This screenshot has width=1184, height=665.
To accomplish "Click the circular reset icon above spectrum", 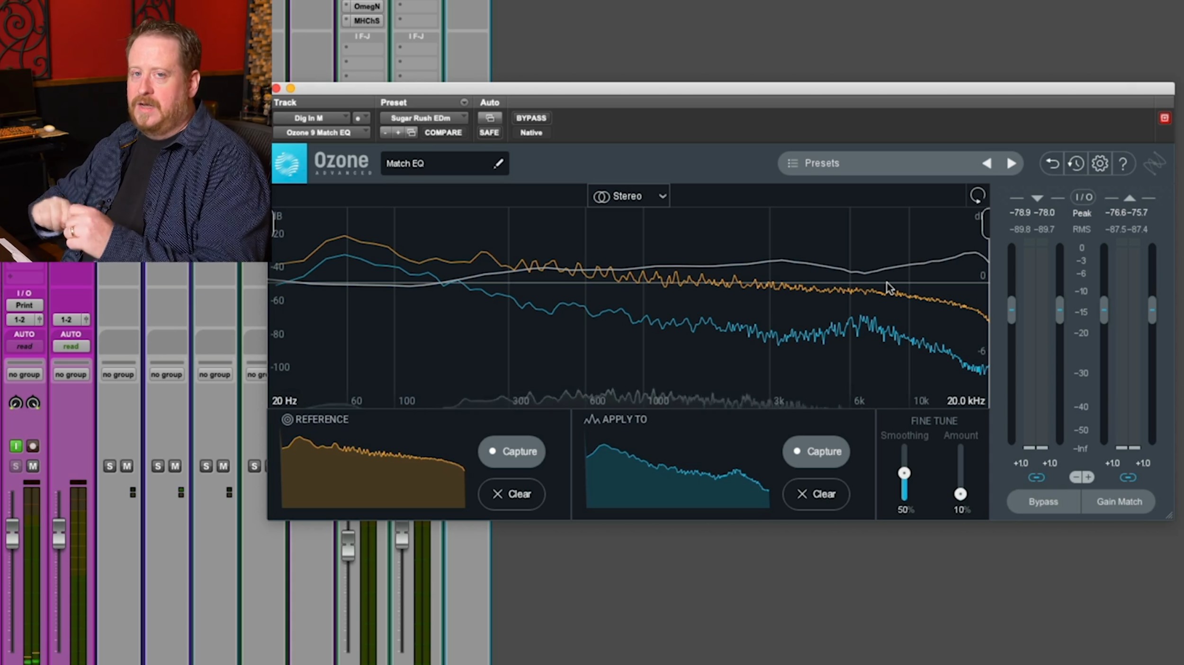I will pyautogui.click(x=978, y=195).
